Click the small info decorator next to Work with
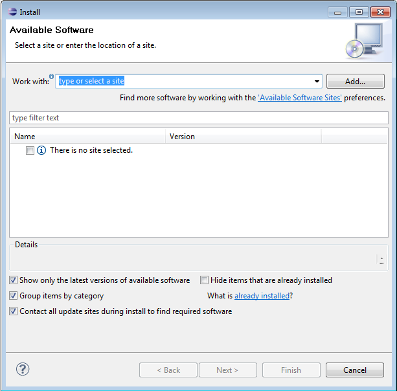397x391 pixels. point(52,76)
